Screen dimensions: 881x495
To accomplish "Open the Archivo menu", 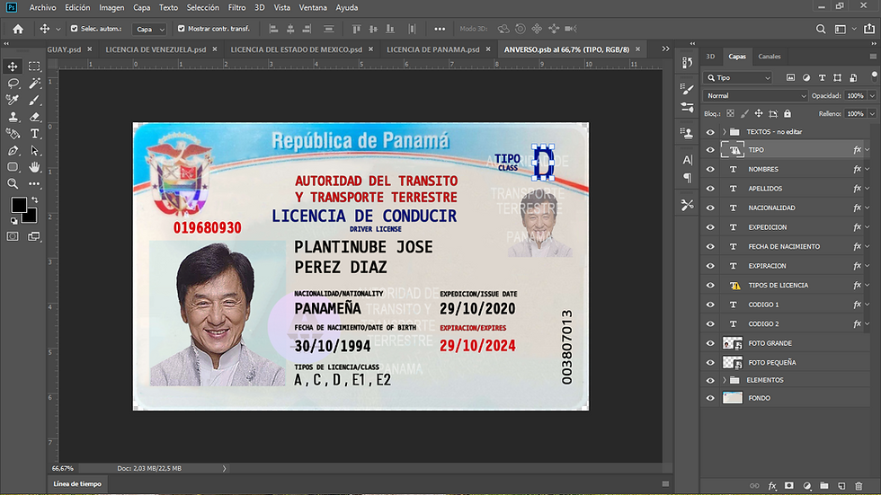I will coord(43,7).
